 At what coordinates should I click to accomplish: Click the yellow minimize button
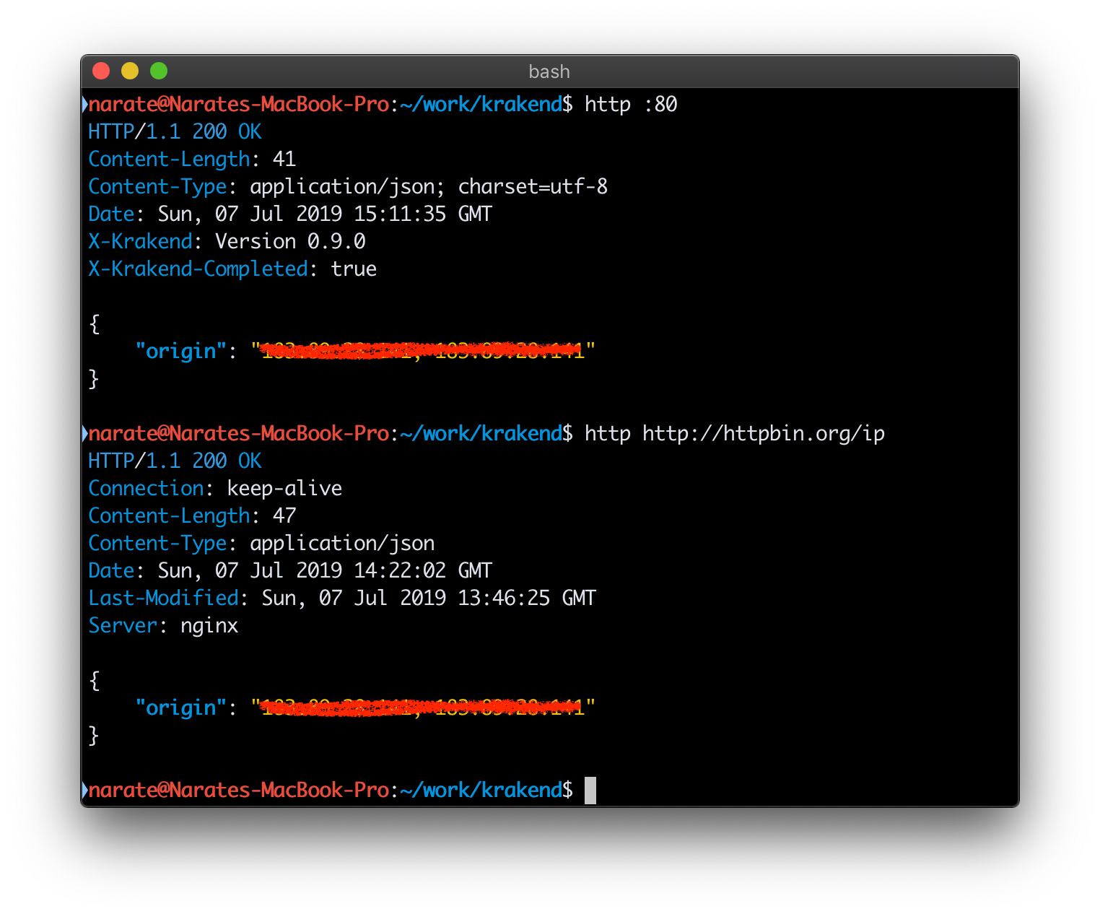click(130, 71)
